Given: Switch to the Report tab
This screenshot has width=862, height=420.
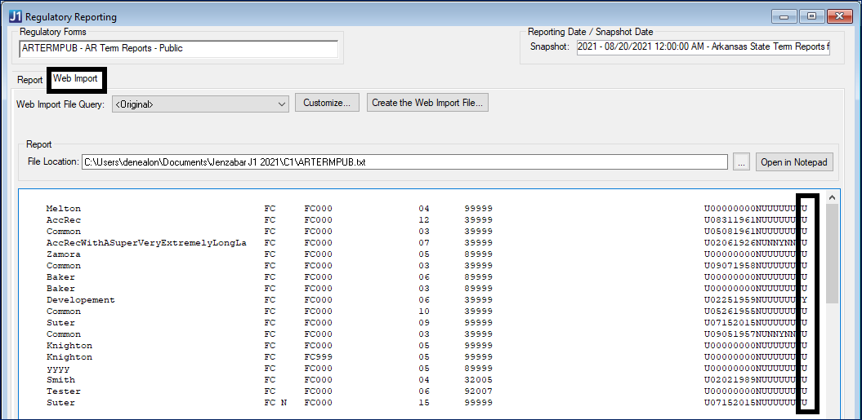Looking at the screenshot, I should click(30, 80).
